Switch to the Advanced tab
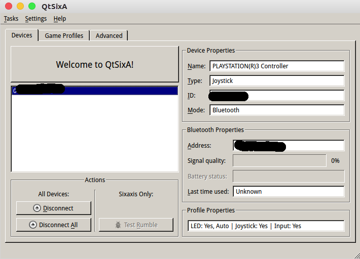The height and width of the screenshot is (259, 360). pos(109,36)
